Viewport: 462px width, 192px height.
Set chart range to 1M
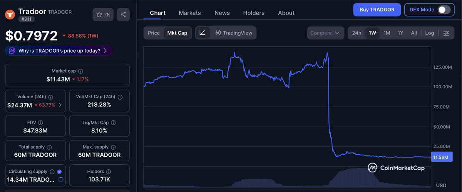pyautogui.click(x=387, y=33)
